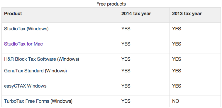Open the GenuTax Standard link

[x=24, y=71]
